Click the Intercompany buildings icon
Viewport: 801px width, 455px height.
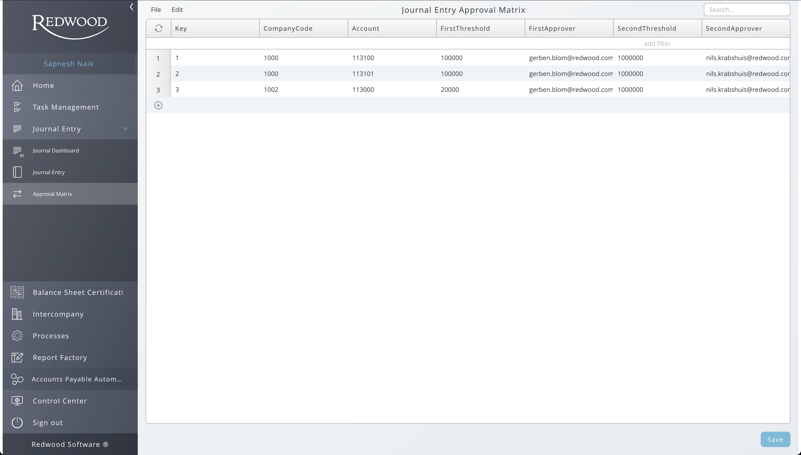pyautogui.click(x=17, y=314)
